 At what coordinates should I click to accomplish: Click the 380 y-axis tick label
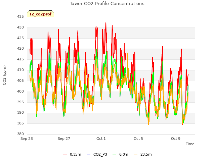[x=20, y=134]
